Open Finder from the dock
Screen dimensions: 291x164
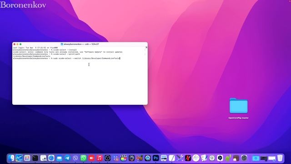(11, 158)
